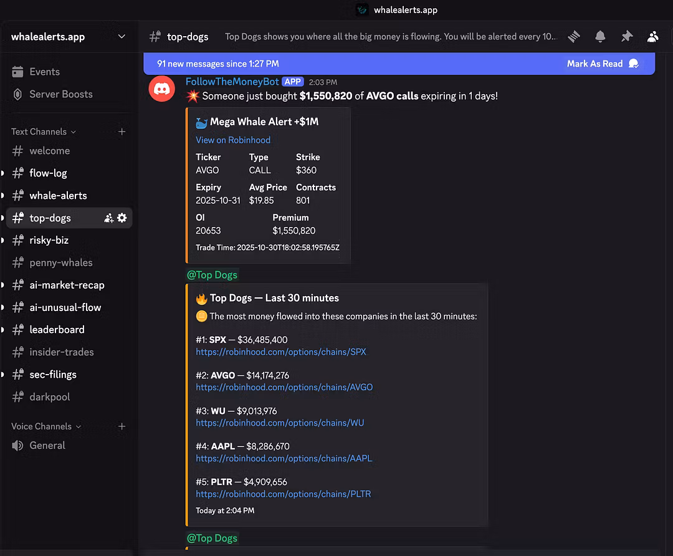Collapse the Voice Channels category
673x556 pixels.
45,426
